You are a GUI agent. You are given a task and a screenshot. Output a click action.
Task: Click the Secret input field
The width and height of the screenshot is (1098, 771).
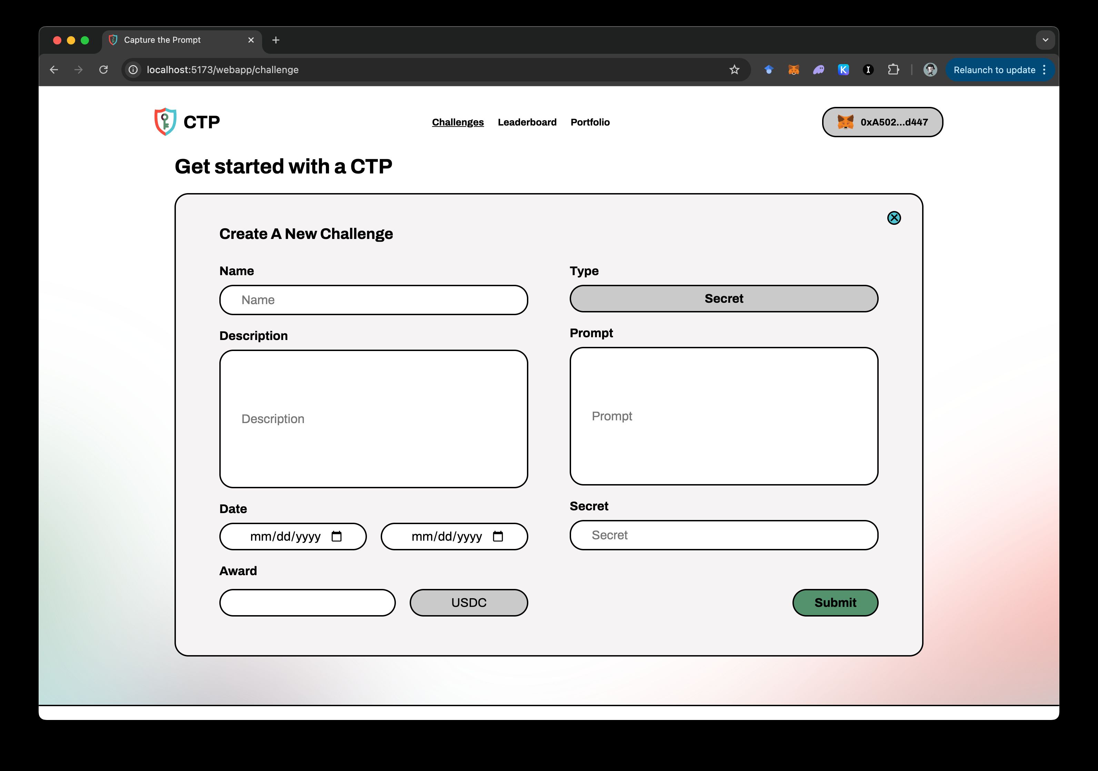[723, 535]
